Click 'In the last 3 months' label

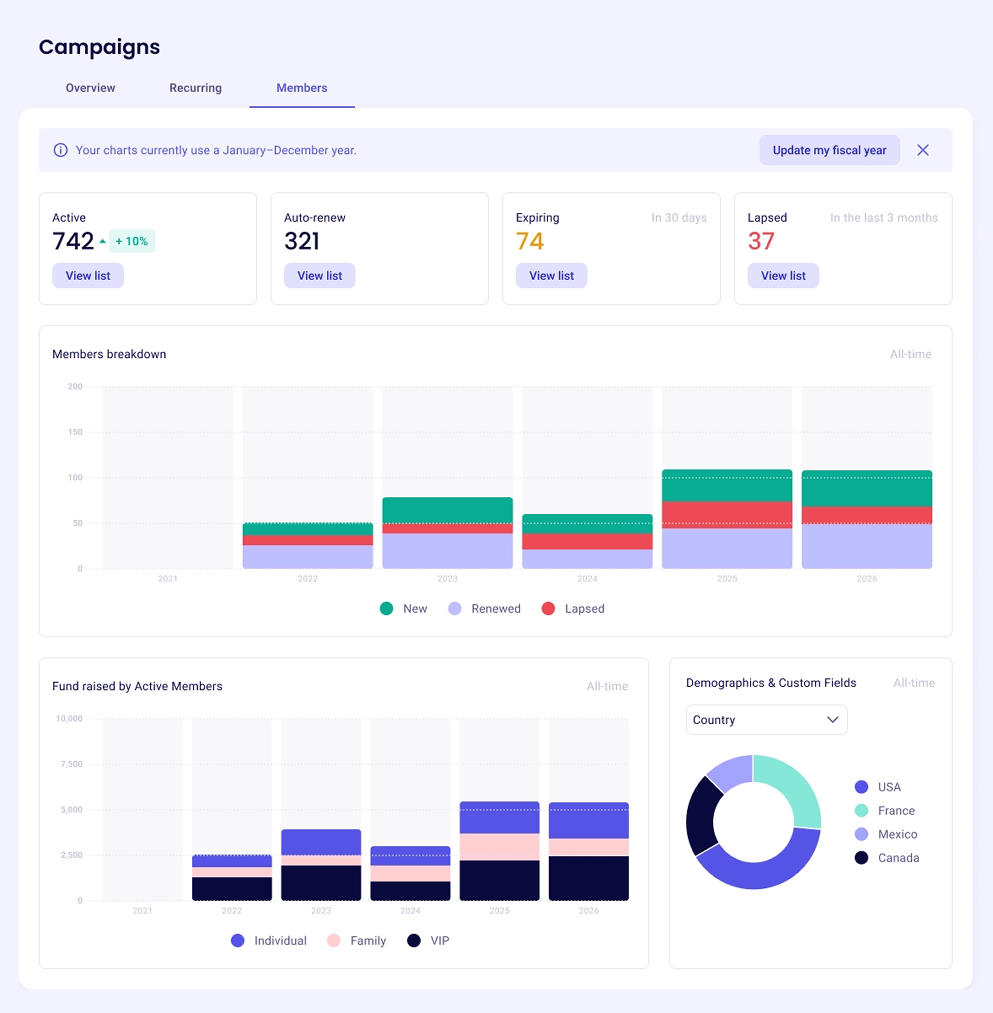[883, 217]
